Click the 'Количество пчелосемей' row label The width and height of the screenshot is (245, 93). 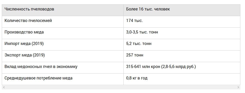(28, 21)
